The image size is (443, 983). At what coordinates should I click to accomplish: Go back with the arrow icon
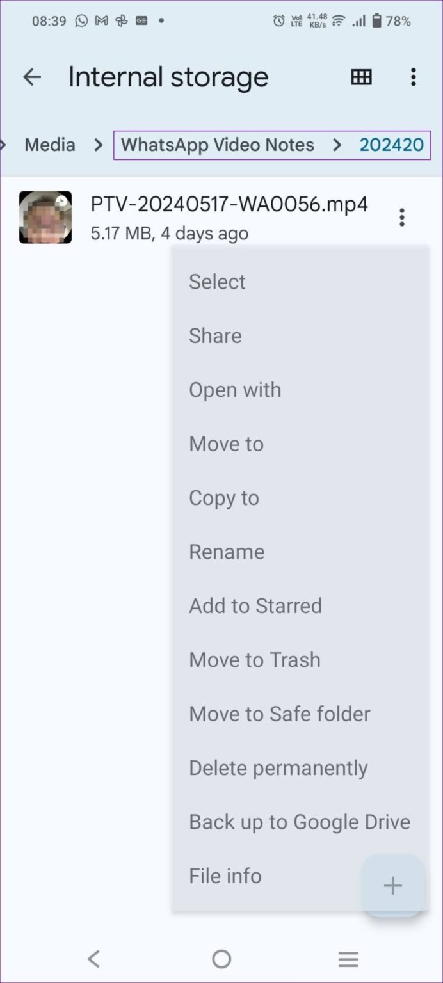coord(32,77)
